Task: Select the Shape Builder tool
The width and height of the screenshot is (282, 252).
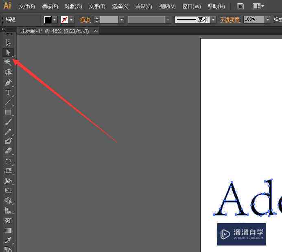Action: [8, 200]
